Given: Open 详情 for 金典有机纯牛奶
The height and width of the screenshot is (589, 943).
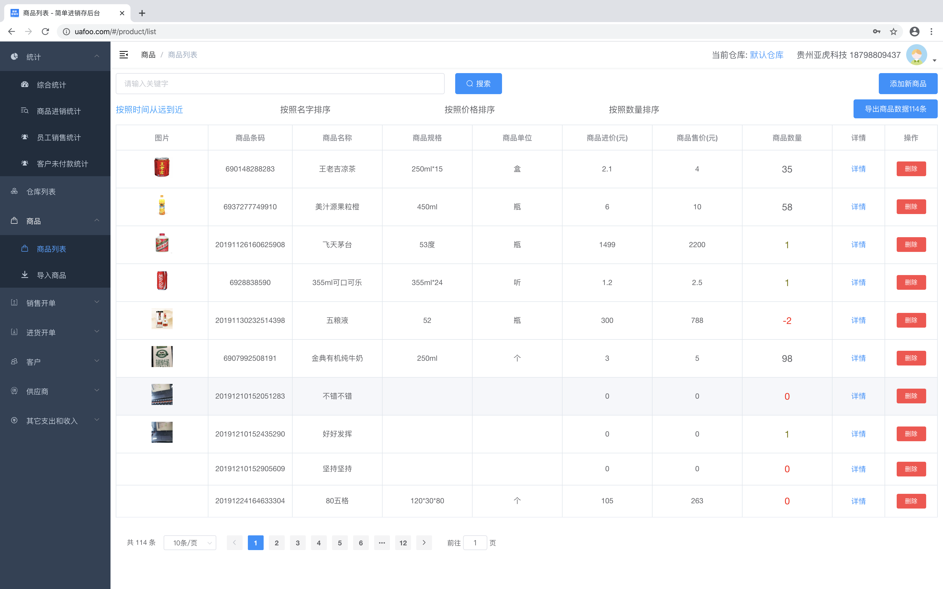Looking at the screenshot, I should click(859, 358).
